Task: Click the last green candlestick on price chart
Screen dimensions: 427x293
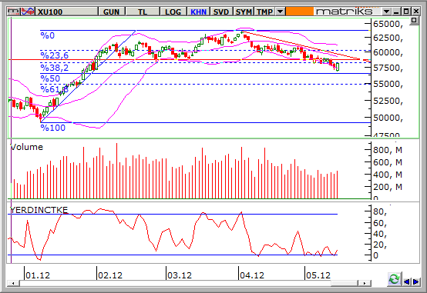Action: point(338,67)
